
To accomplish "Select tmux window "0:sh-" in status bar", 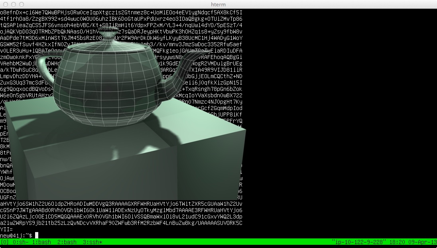I will tap(21, 242).
